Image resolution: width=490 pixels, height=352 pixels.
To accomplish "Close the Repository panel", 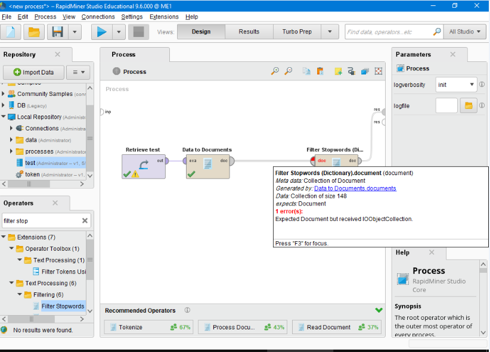I will pos(57,54).
